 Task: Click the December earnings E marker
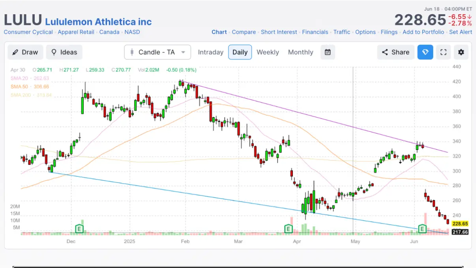point(79,229)
